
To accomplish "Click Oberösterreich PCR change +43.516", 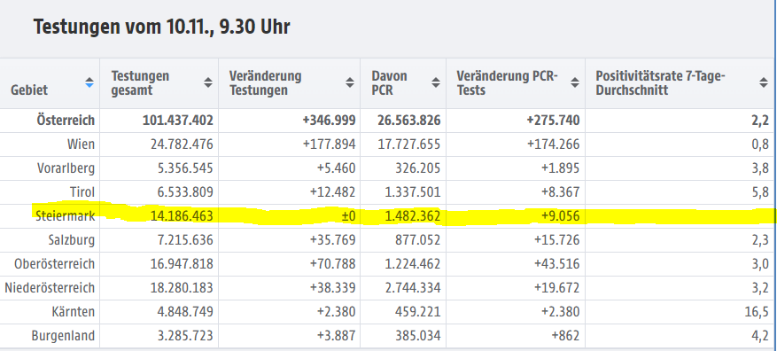I will 557,264.
